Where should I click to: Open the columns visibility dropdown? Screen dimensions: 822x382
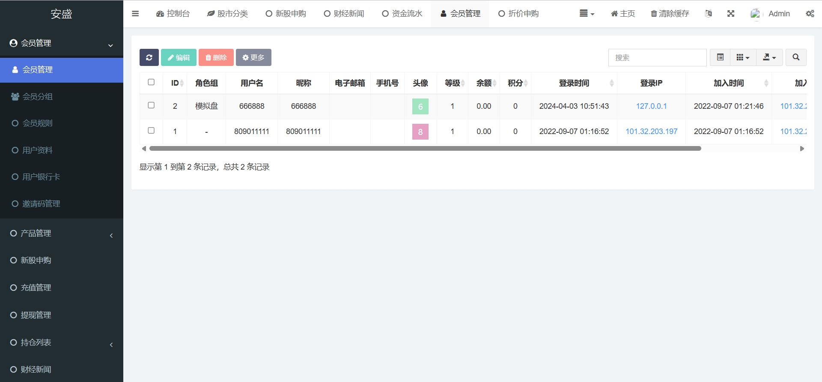click(x=743, y=57)
